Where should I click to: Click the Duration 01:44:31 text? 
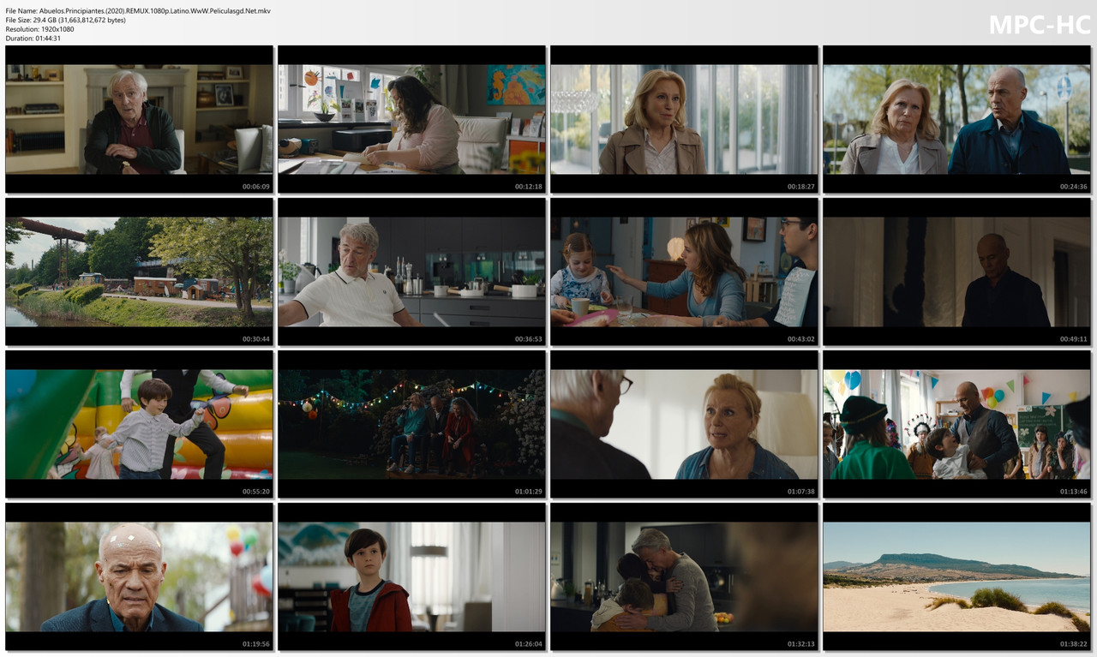tap(34, 39)
